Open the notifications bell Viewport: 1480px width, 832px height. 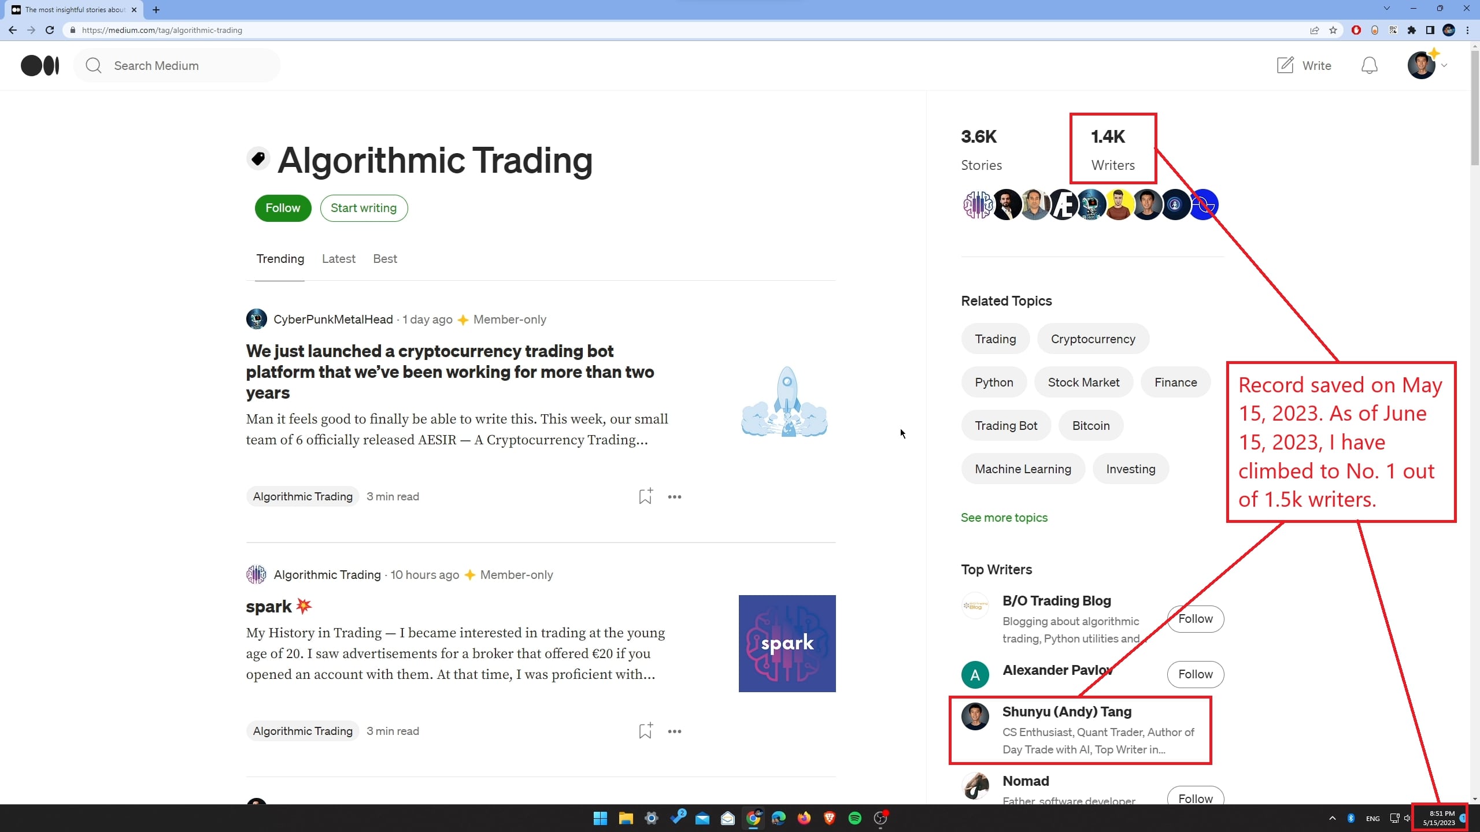point(1369,66)
